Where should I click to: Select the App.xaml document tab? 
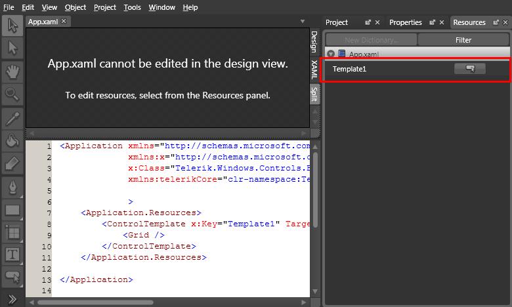[x=43, y=22]
